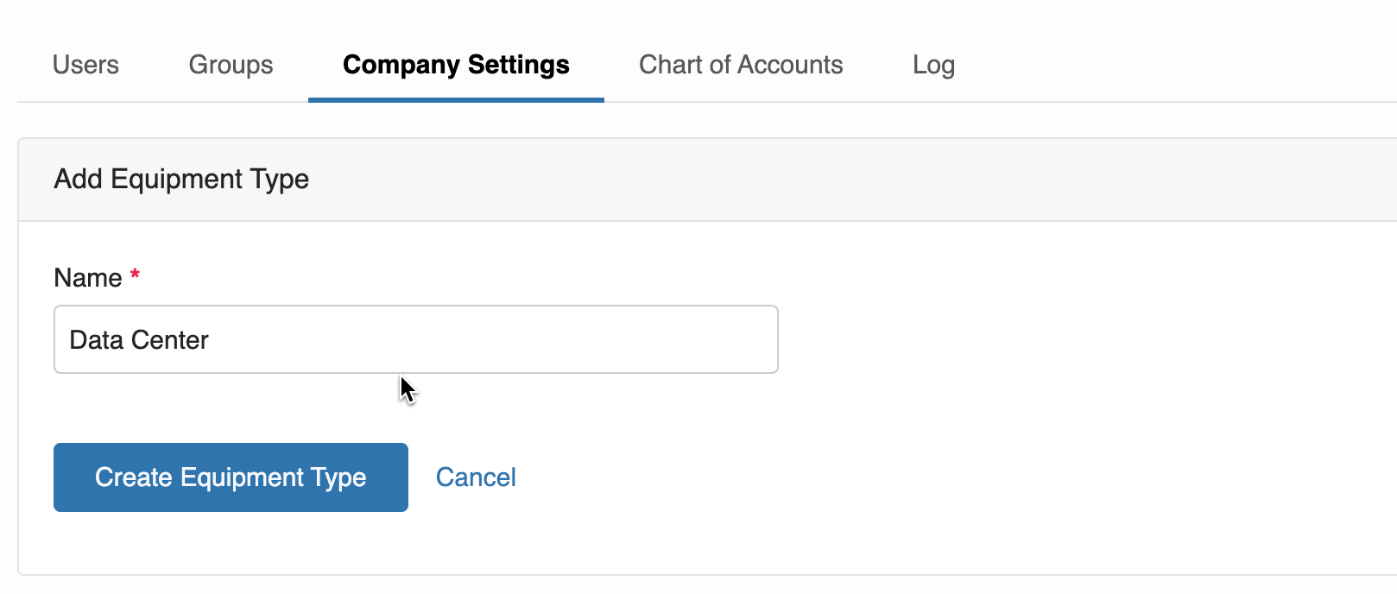Image resolution: width=1397 pixels, height=594 pixels.
Task: Click the red required asterisk by Name
Action: (x=135, y=275)
